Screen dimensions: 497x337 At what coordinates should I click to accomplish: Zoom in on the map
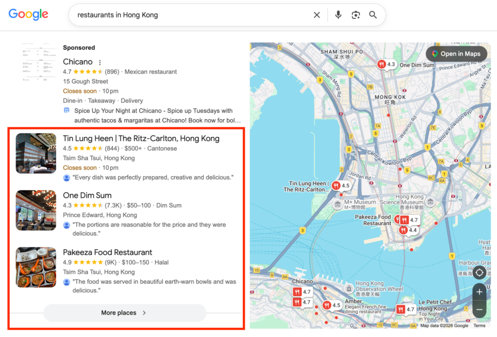(479, 292)
